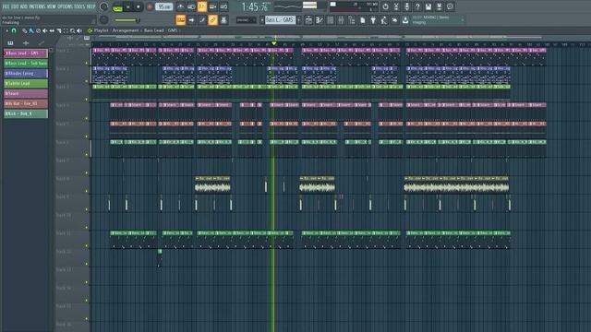Open the OPTIONS menu
The image size is (591, 332).
tap(66, 6)
